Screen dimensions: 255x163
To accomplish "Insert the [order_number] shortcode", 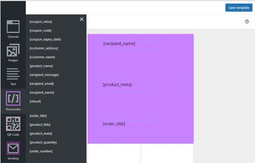I will pos(41,151).
